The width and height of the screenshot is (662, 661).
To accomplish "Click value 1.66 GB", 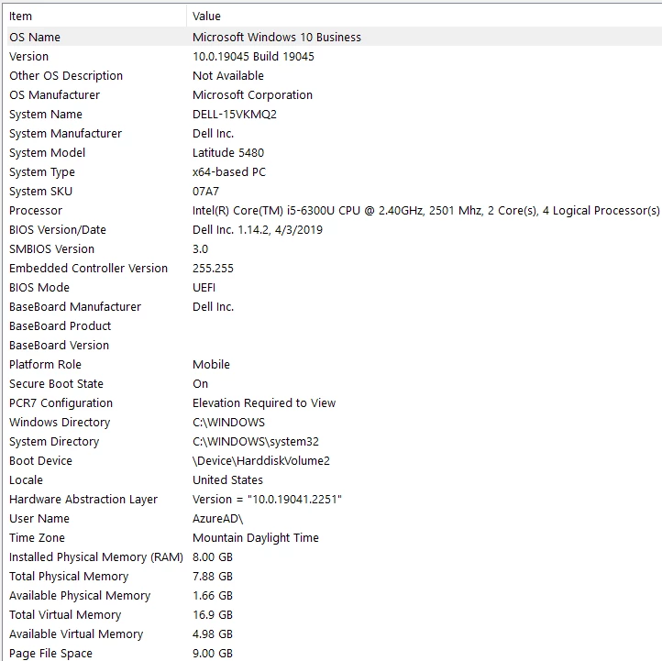I will tap(213, 596).
